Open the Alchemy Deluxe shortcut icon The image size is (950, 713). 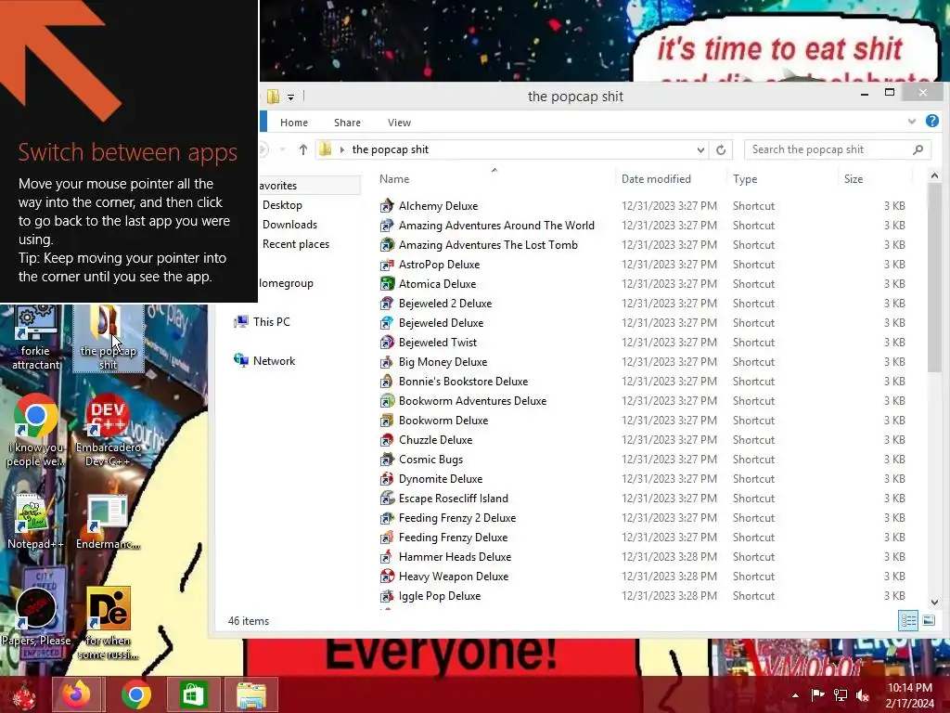pos(387,206)
